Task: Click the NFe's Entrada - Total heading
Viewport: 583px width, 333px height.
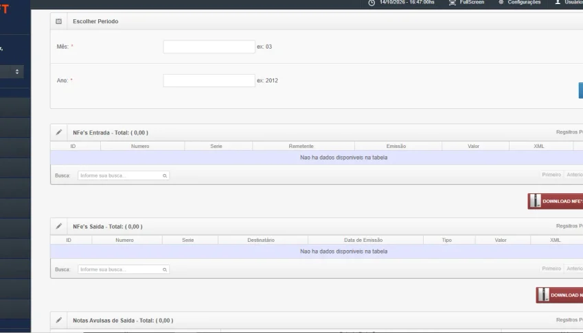Action: click(x=111, y=133)
